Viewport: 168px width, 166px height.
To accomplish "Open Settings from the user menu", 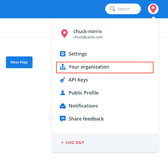I will pyautogui.click(x=78, y=54).
